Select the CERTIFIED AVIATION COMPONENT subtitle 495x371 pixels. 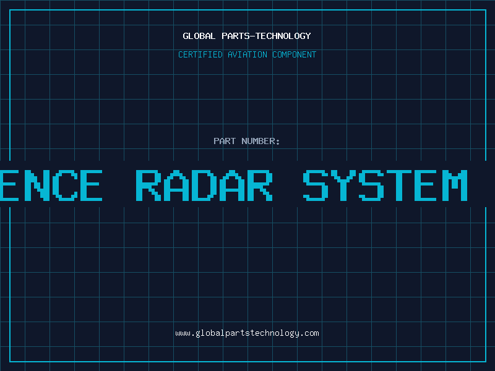click(x=247, y=54)
